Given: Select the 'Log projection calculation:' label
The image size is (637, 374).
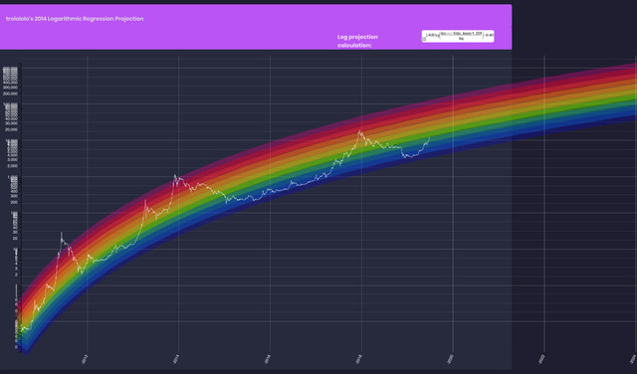Looking at the screenshot, I should (357, 41).
